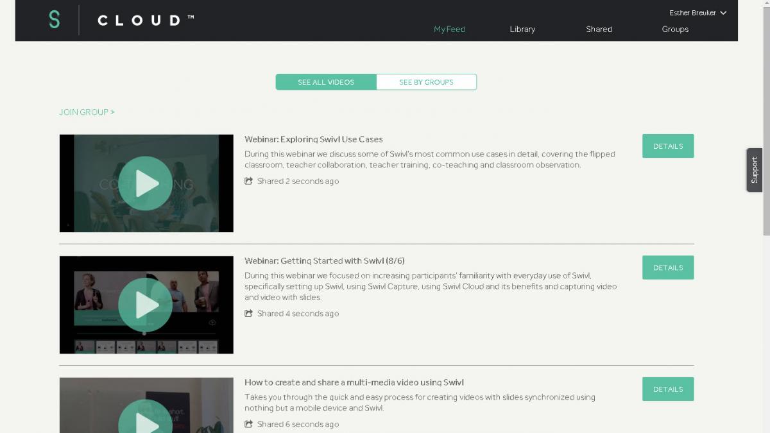Screen dimensions: 770x433
Task: Open the Groups tab
Action: tap(675, 29)
